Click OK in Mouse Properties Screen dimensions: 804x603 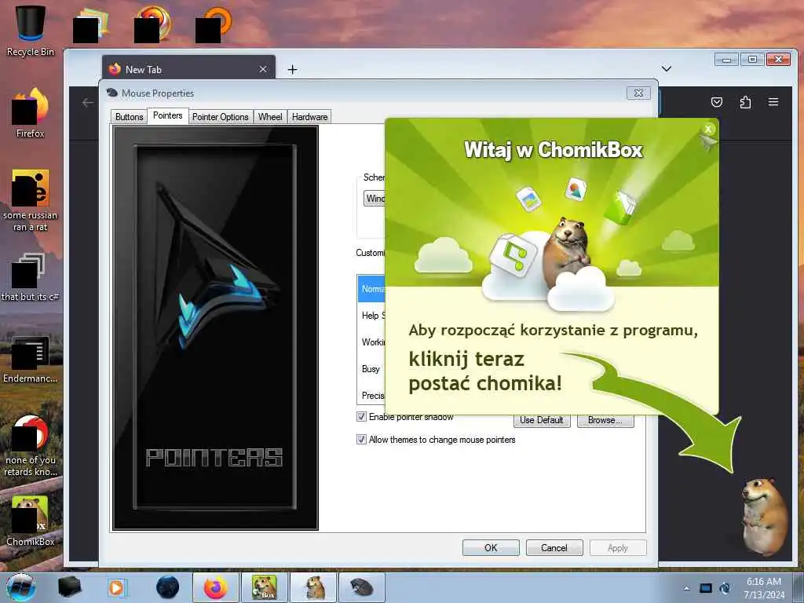point(491,547)
